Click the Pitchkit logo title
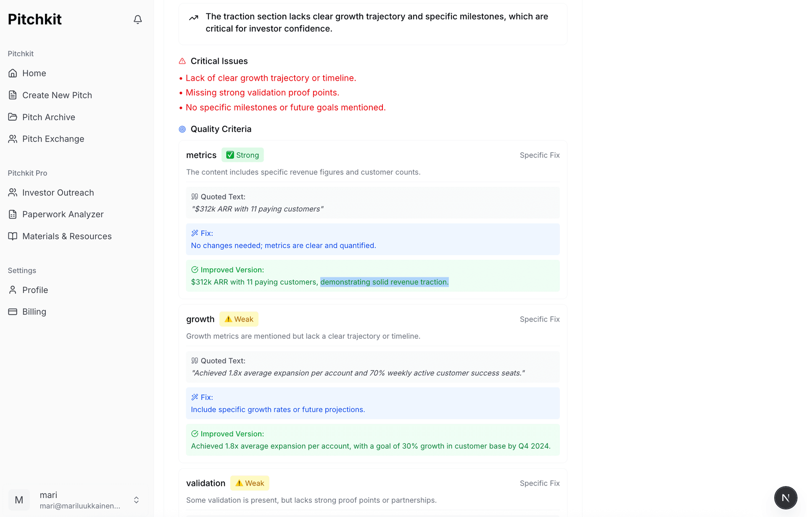Viewport: 807px width, 517px height. coord(35,19)
